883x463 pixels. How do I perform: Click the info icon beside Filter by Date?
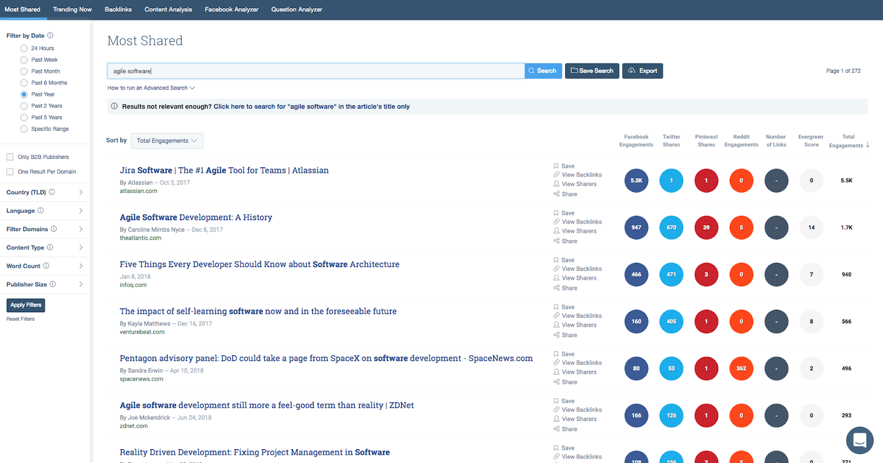(50, 35)
